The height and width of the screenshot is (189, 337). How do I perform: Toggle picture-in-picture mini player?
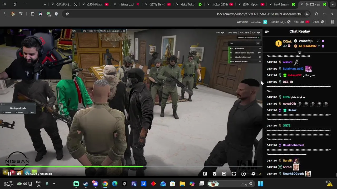tap(205, 174)
